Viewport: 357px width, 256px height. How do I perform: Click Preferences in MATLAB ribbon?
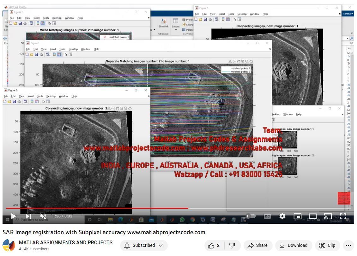[188, 20]
